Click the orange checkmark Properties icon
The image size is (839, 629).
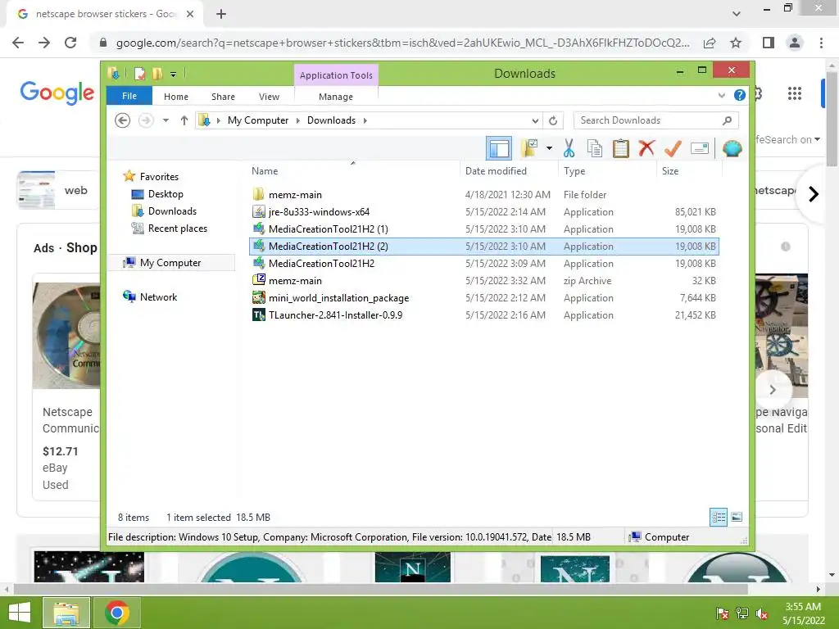(673, 148)
